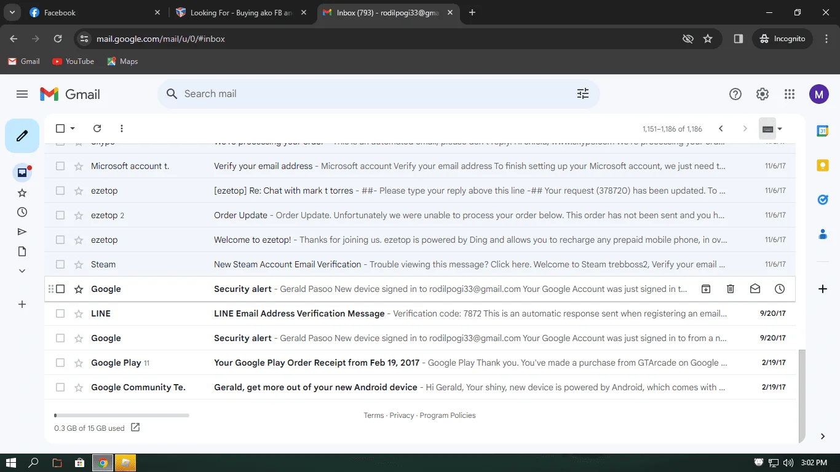Viewport: 840px width, 472px height.
Task: Mark hovered Security alert email as read
Action: pos(755,289)
